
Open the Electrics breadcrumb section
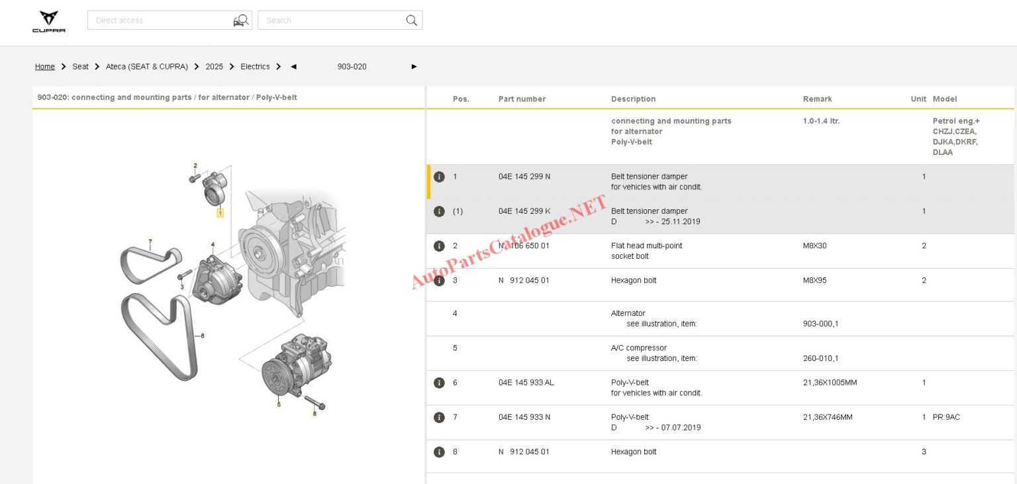click(255, 66)
